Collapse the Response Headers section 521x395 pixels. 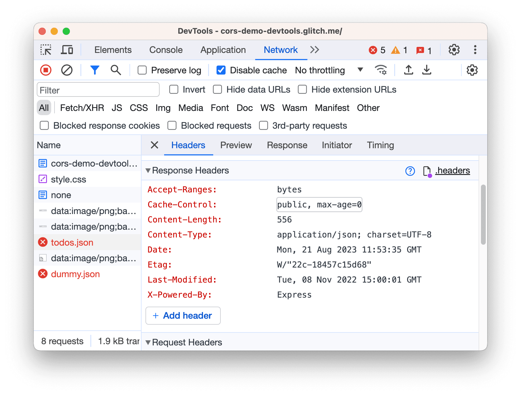(148, 170)
